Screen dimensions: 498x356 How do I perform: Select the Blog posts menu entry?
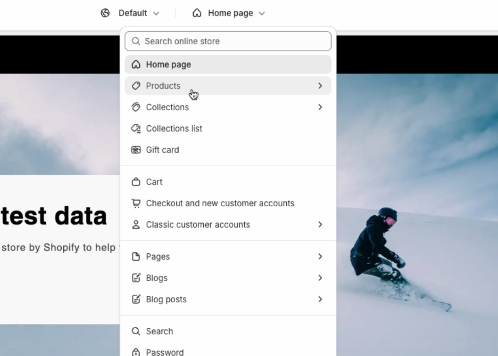228,299
